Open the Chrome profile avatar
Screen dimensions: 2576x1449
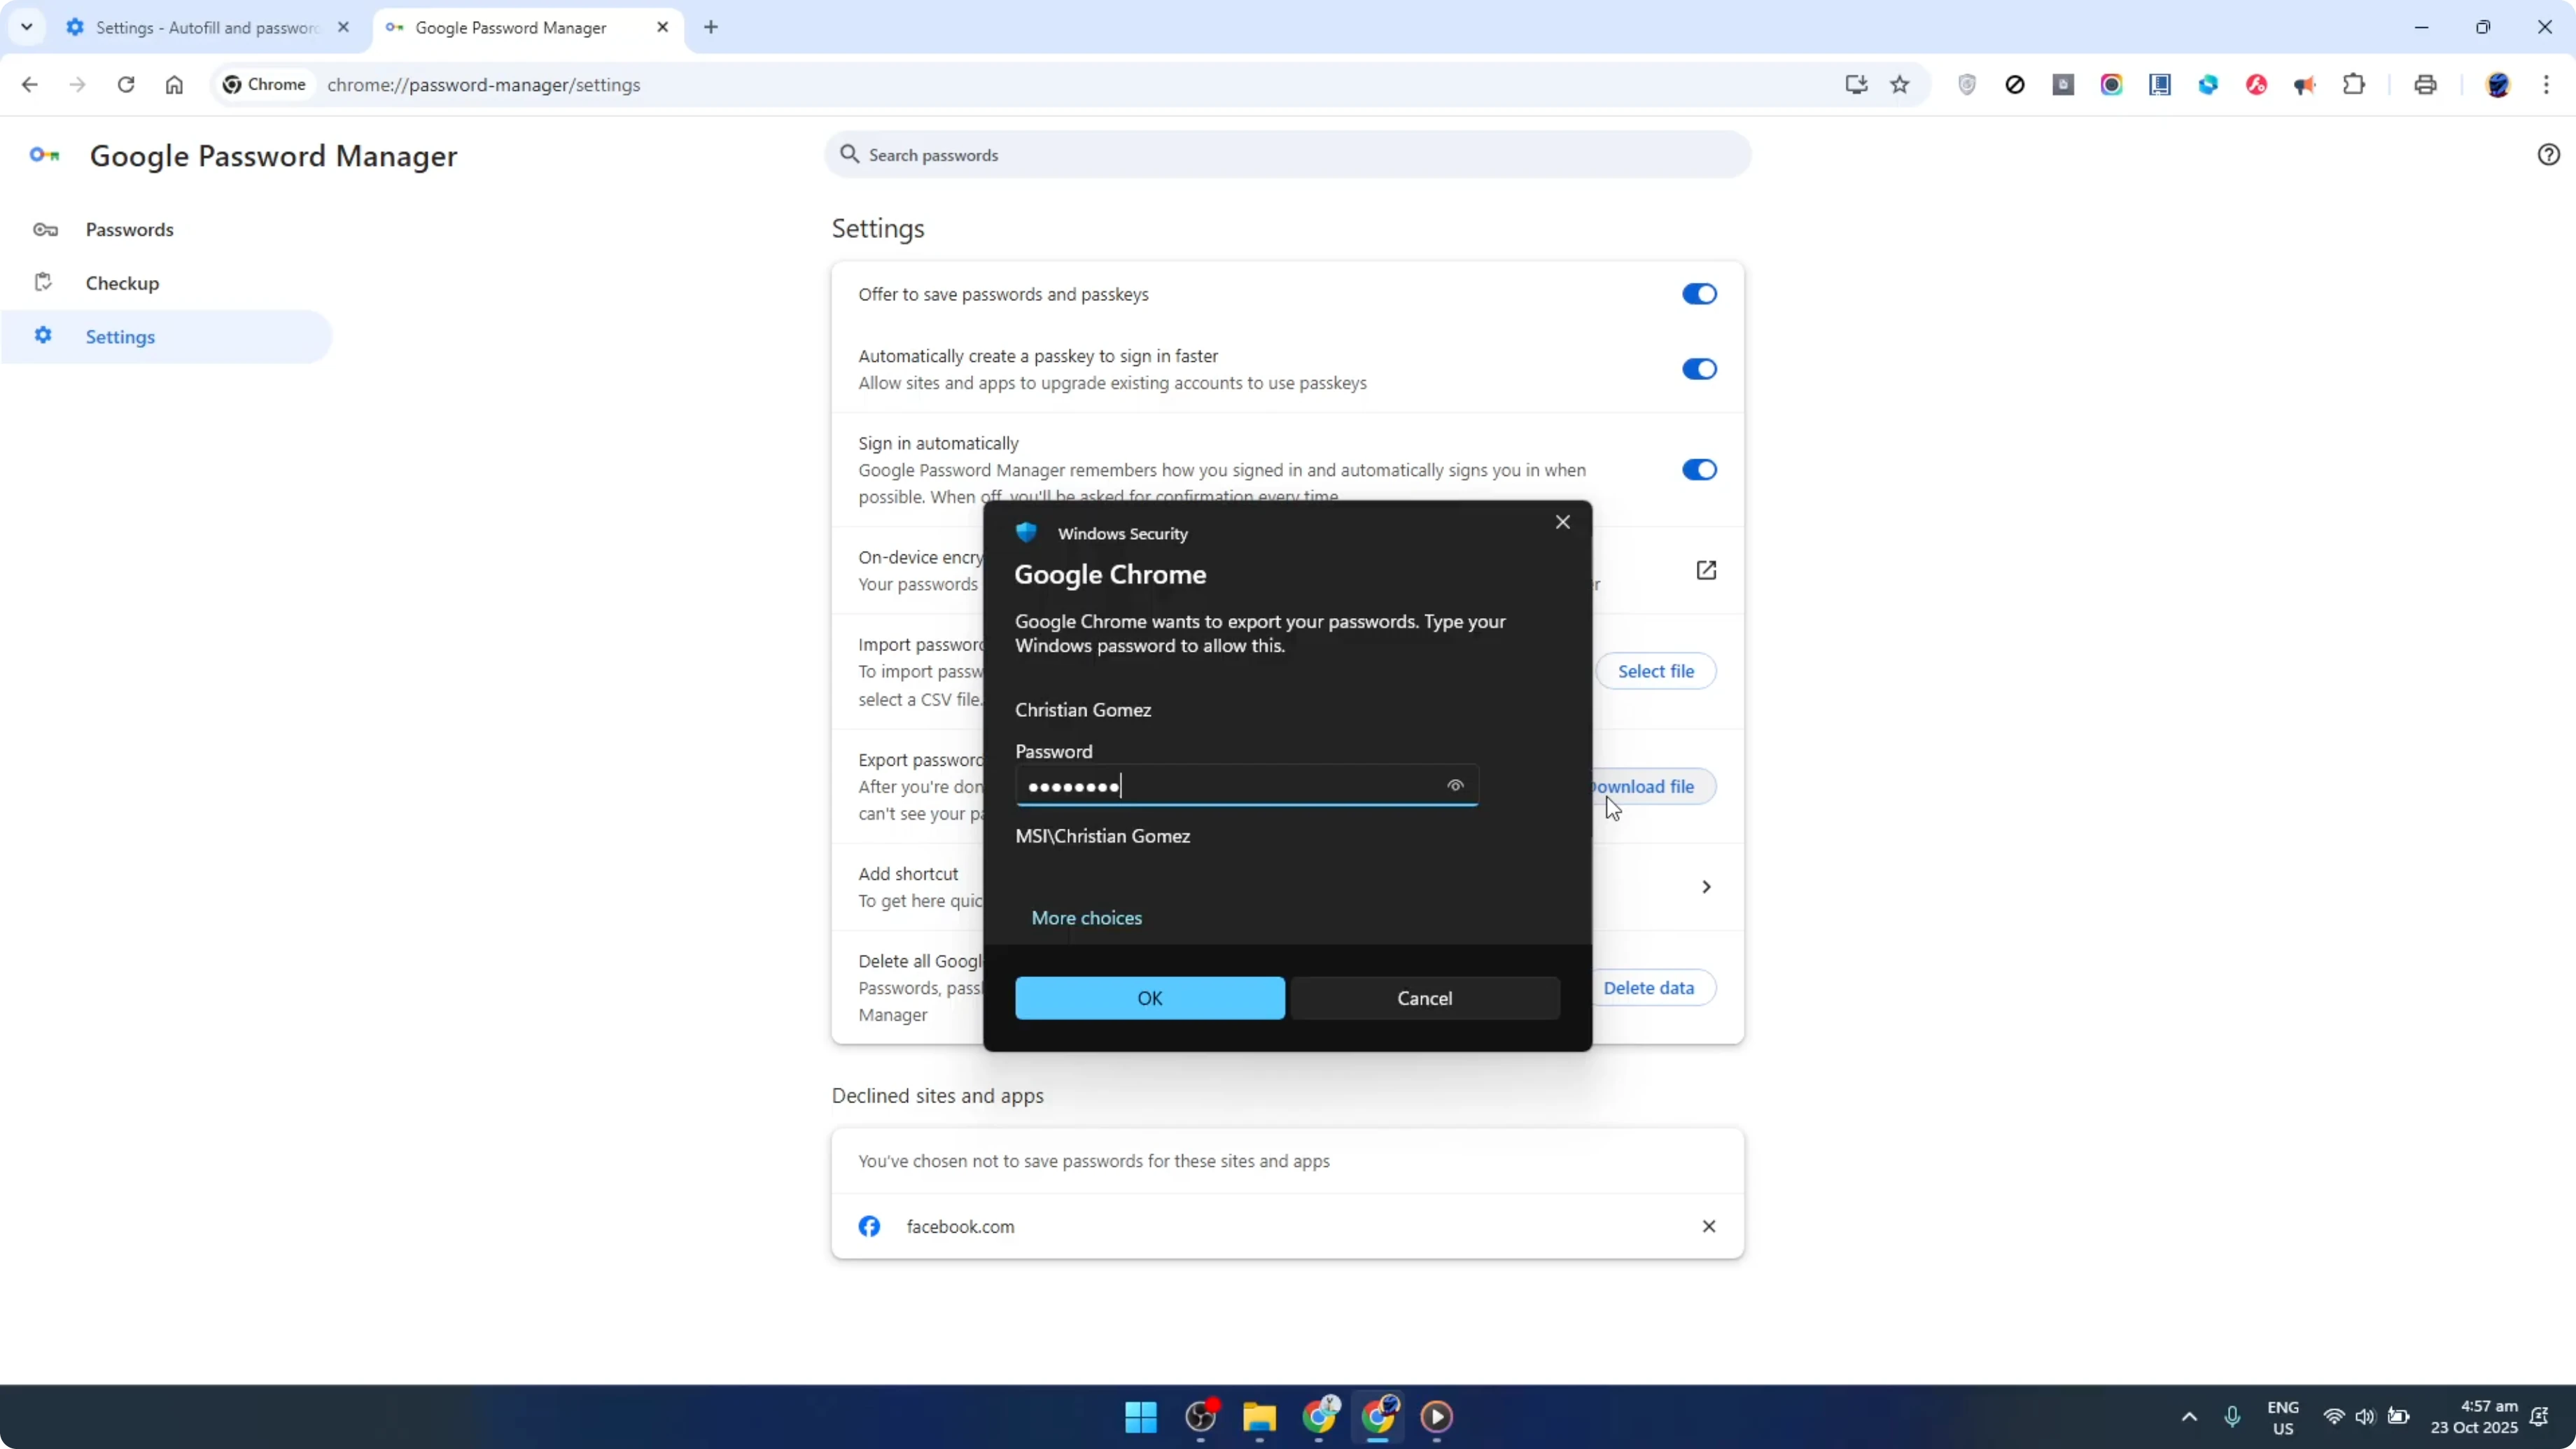pyautogui.click(x=2498, y=85)
